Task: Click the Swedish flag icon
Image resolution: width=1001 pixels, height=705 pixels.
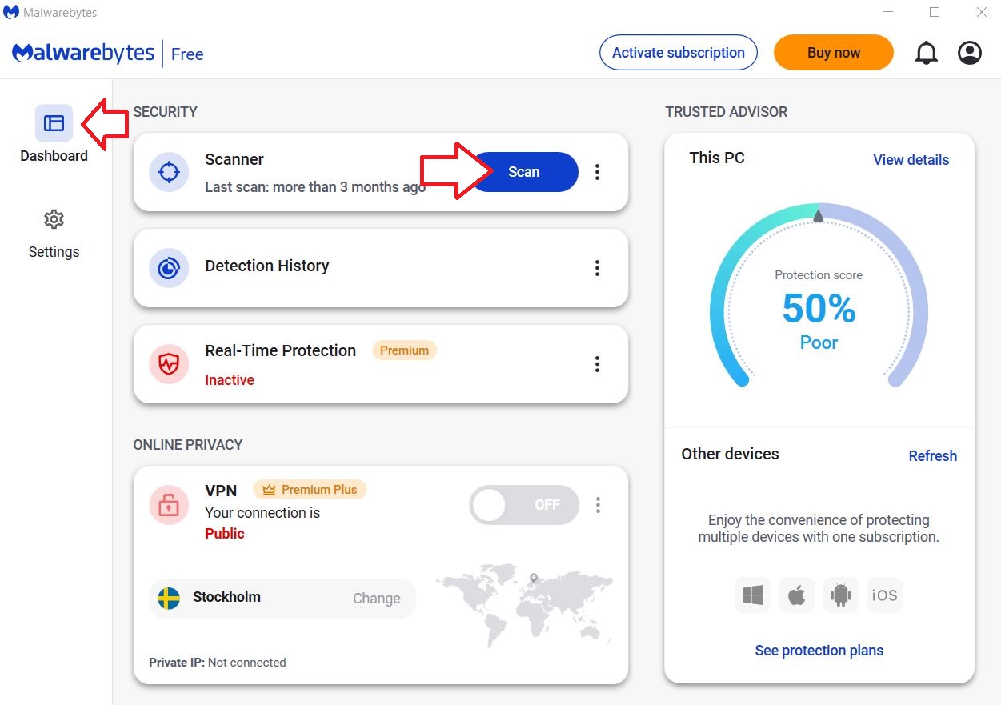Action: 169,598
